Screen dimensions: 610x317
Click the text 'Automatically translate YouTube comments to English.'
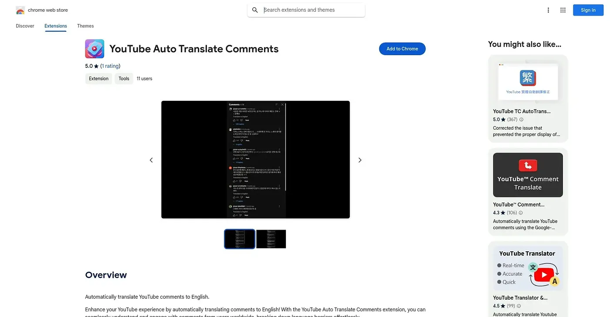(147, 297)
